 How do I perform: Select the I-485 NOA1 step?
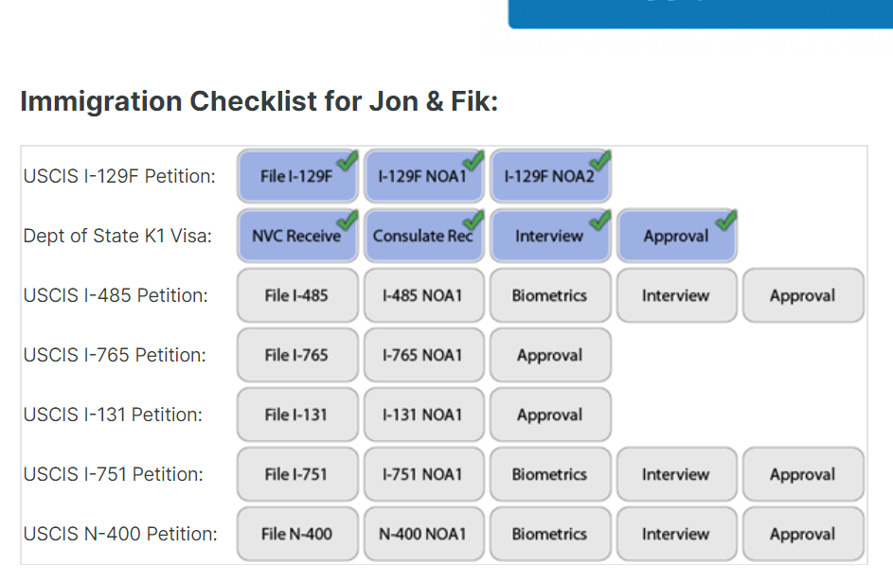[423, 295]
